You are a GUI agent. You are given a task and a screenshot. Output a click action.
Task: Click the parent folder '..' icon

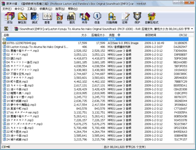[4, 39]
